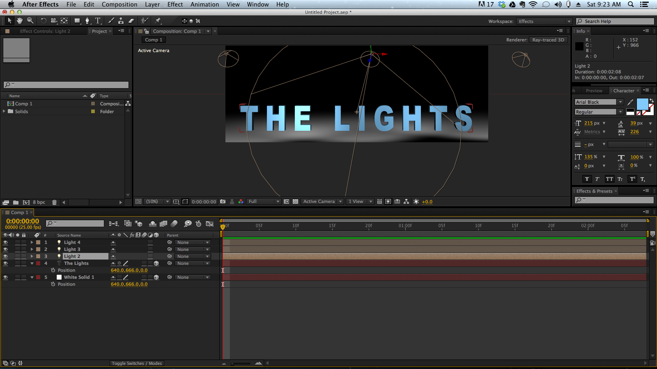Click the Toggle Switches / Modes button

click(x=136, y=363)
